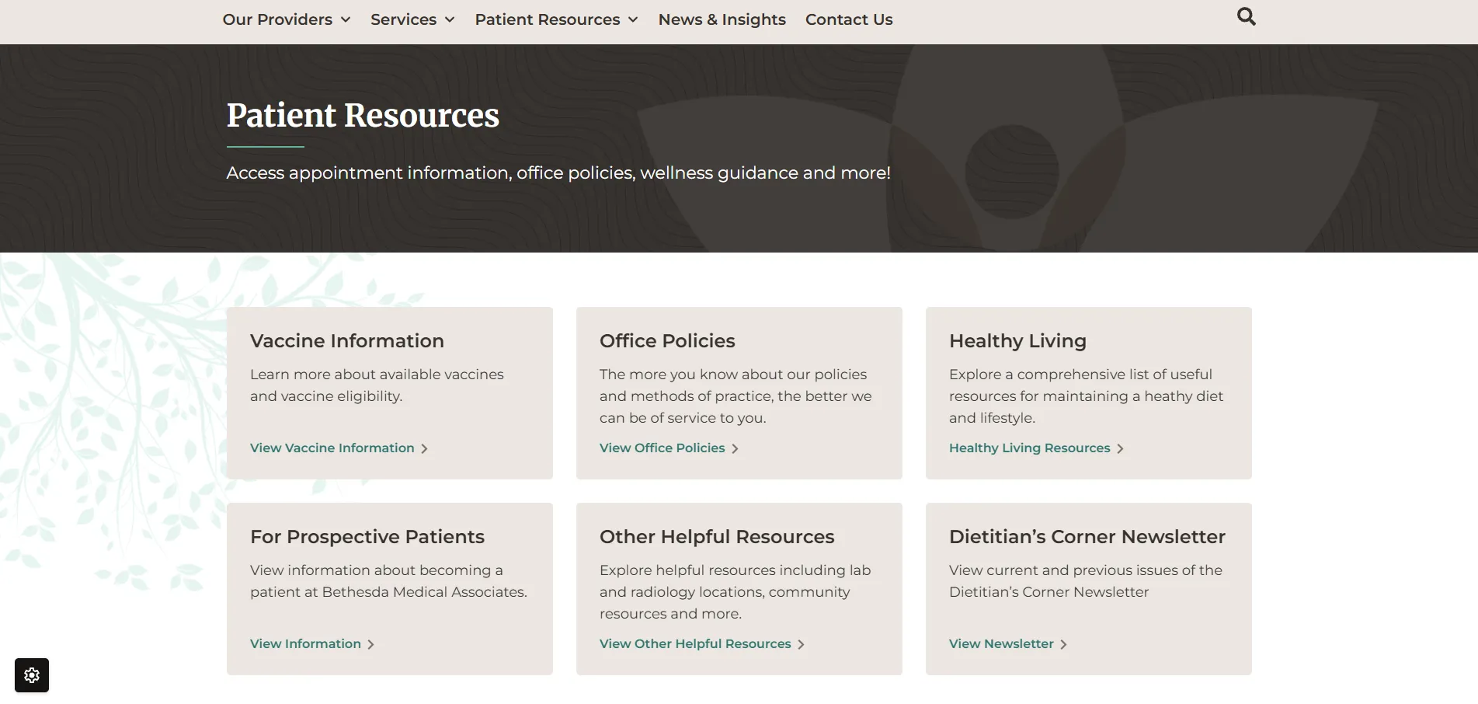1478x704 pixels.
Task: Open the Healthy Living Resources link
Action: 1029,448
